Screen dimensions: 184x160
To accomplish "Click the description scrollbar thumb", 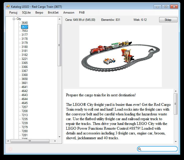I will 176,104.
